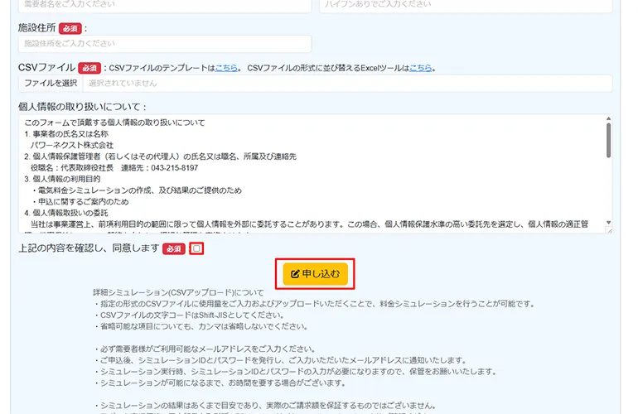Click the hyphen-format input field at top right

pyautogui.click(x=465, y=4)
